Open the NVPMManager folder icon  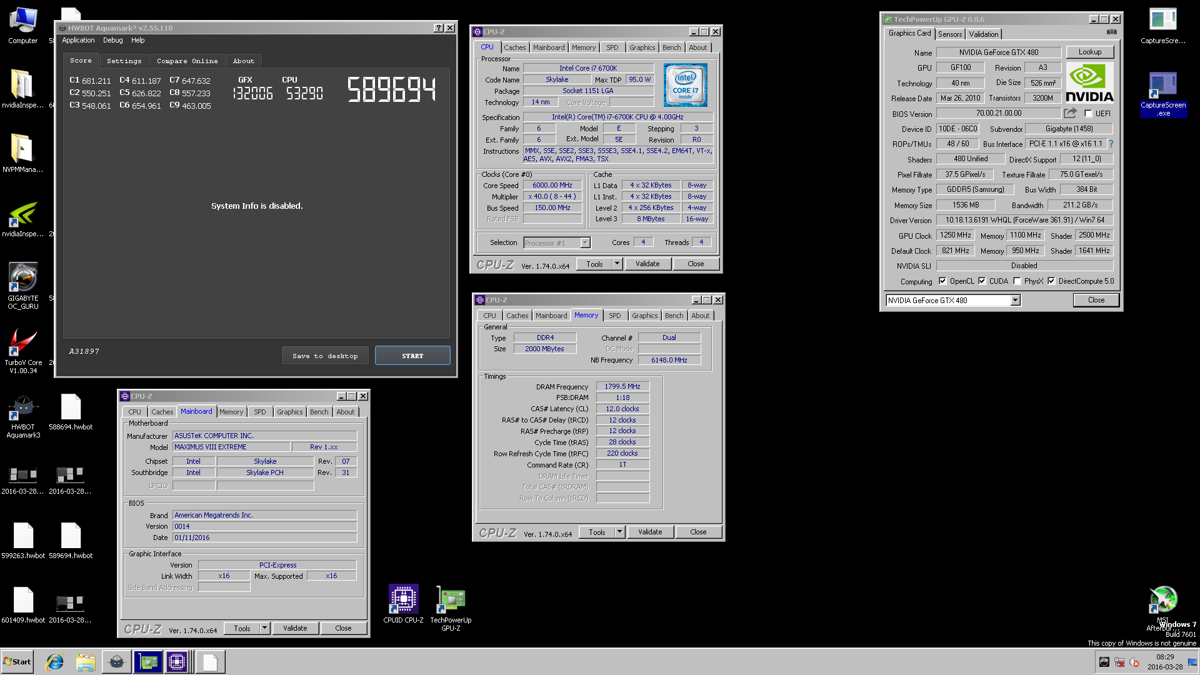(23, 153)
